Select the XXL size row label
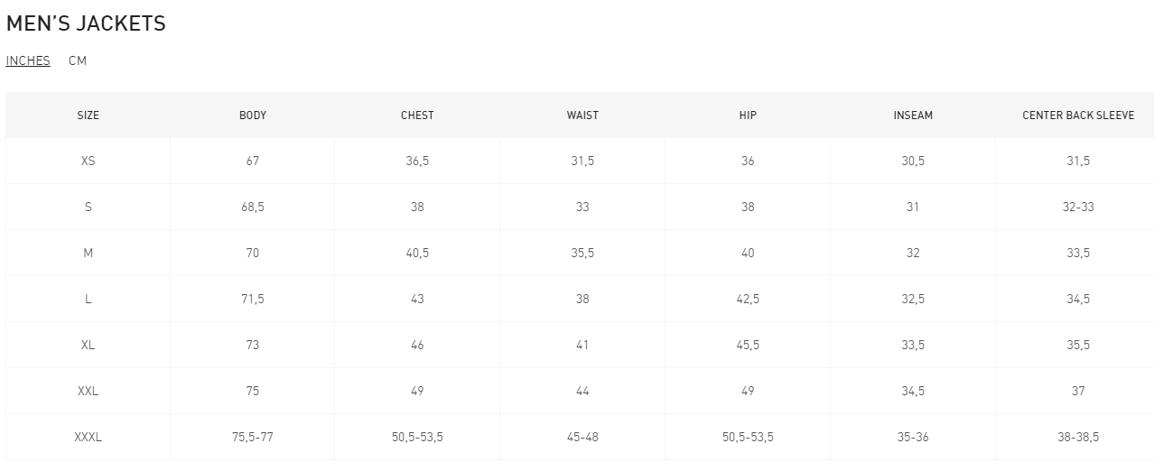1154x462 pixels. coord(88,392)
